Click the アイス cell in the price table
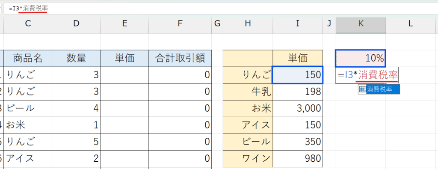The image size is (438, 169). 248,125
